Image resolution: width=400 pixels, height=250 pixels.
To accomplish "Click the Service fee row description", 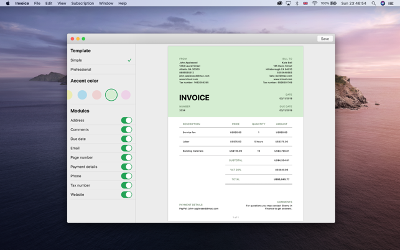I will [x=189, y=132].
